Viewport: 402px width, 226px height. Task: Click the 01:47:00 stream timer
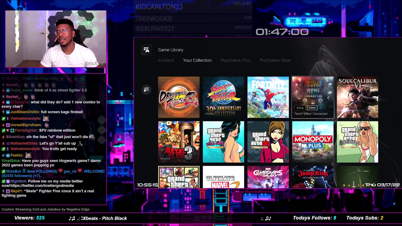coord(282,32)
